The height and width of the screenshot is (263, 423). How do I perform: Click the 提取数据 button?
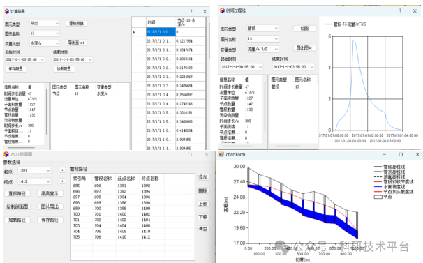pos(76,24)
